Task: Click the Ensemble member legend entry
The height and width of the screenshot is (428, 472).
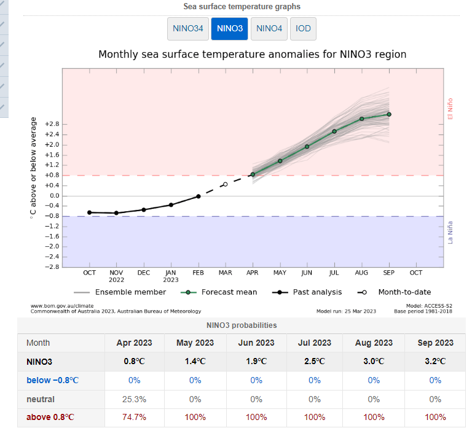Action: (x=120, y=292)
